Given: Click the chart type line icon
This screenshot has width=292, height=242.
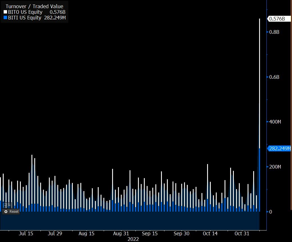Looking at the screenshot, I should click(5, 205).
